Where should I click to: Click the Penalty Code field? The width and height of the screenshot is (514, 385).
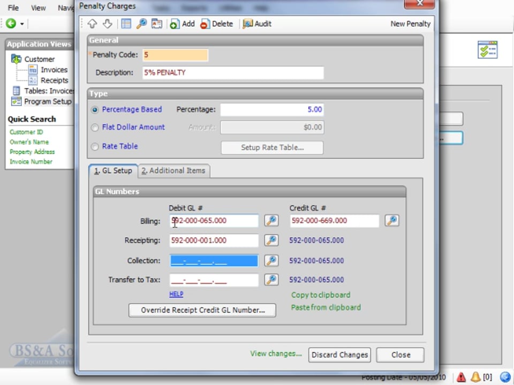175,55
